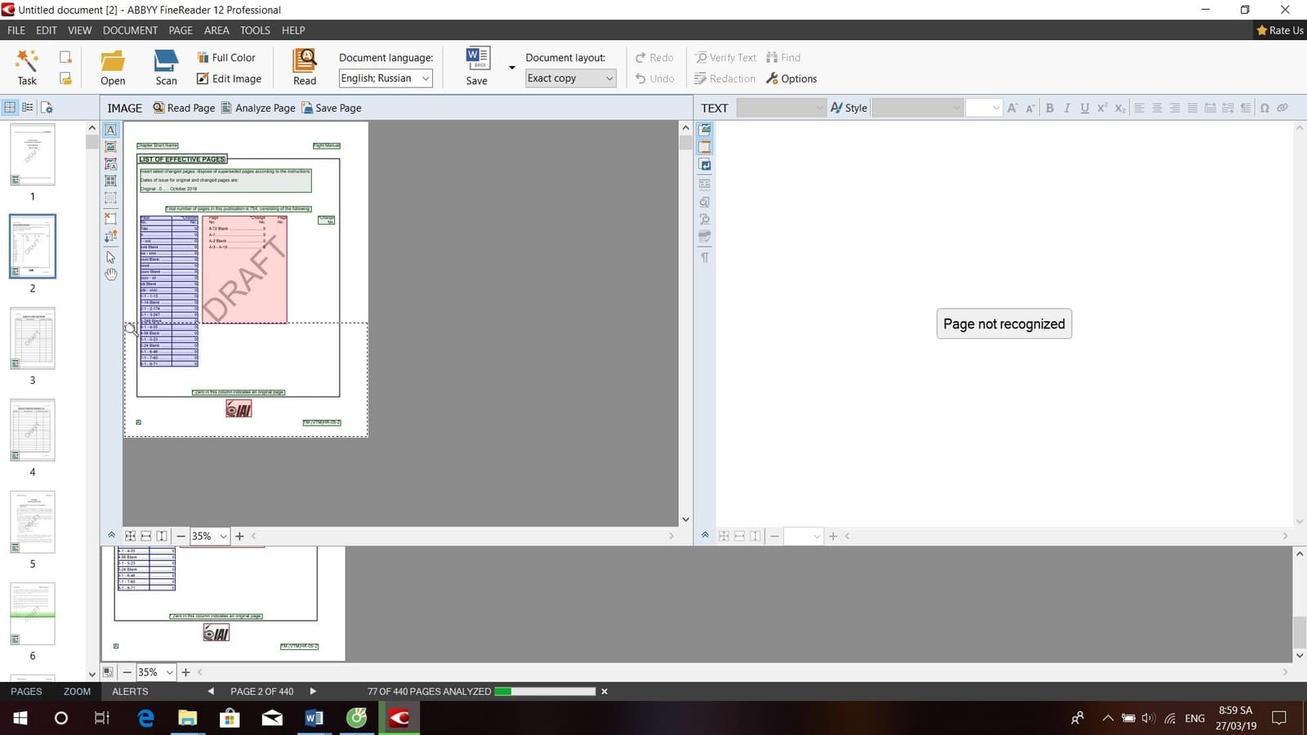Select the Draw Text Area tool
This screenshot has height=735, width=1307.
[x=110, y=130]
